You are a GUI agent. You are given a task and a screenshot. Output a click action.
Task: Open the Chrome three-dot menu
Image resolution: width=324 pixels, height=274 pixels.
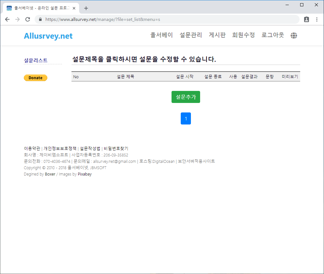tap(317, 19)
